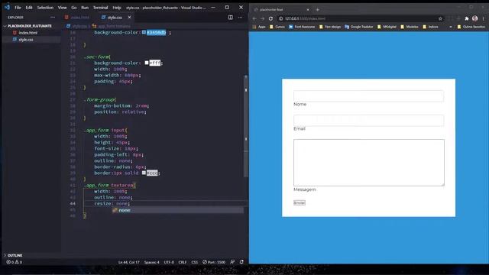This screenshot has height=275, width=489.
Task: Click the #ccc border color swatch
Action: (144, 173)
